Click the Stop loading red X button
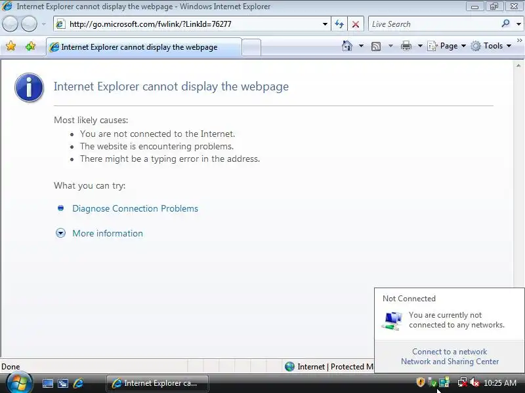Image resolution: width=525 pixels, height=393 pixels. 356,24
